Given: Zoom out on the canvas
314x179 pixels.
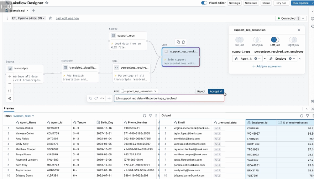Looking at the screenshot, I should tap(10, 84).
